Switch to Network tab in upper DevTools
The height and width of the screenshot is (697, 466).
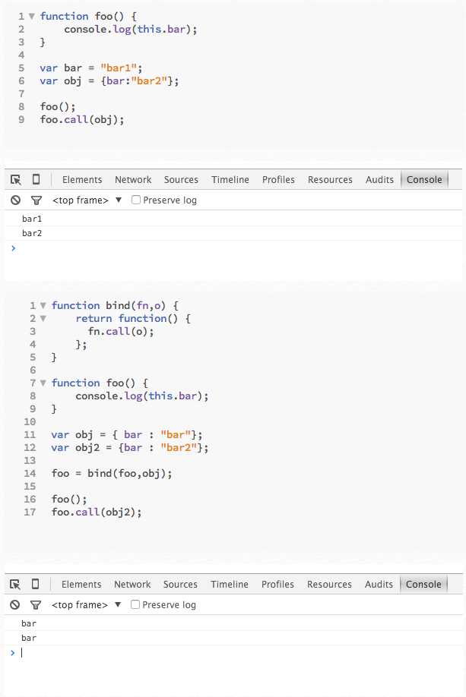[x=133, y=180]
